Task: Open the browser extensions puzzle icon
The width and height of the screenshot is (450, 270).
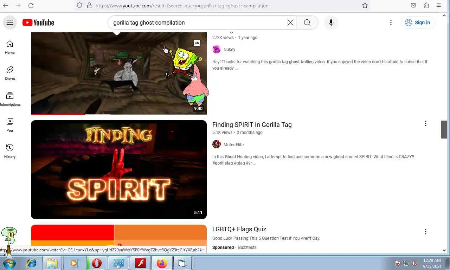Action: click(426, 6)
